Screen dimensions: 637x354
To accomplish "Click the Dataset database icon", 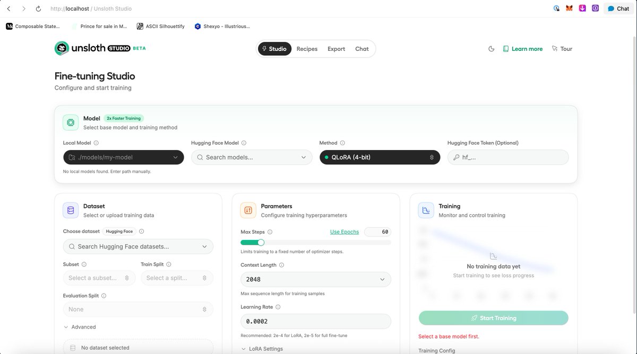I will click(71, 210).
